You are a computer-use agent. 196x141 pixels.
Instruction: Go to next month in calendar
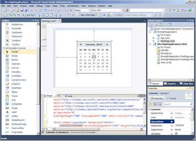point(107,44)
